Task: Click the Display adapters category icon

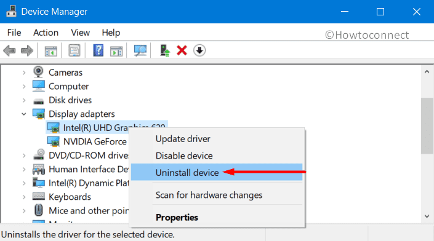Action: tap(38, 114)
